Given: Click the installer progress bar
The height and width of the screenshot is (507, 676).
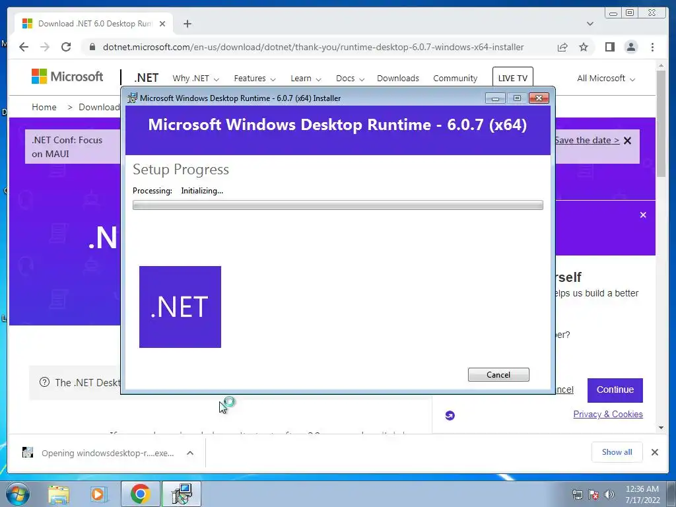Looking at the screenshot, I should (x=337, y=205).
